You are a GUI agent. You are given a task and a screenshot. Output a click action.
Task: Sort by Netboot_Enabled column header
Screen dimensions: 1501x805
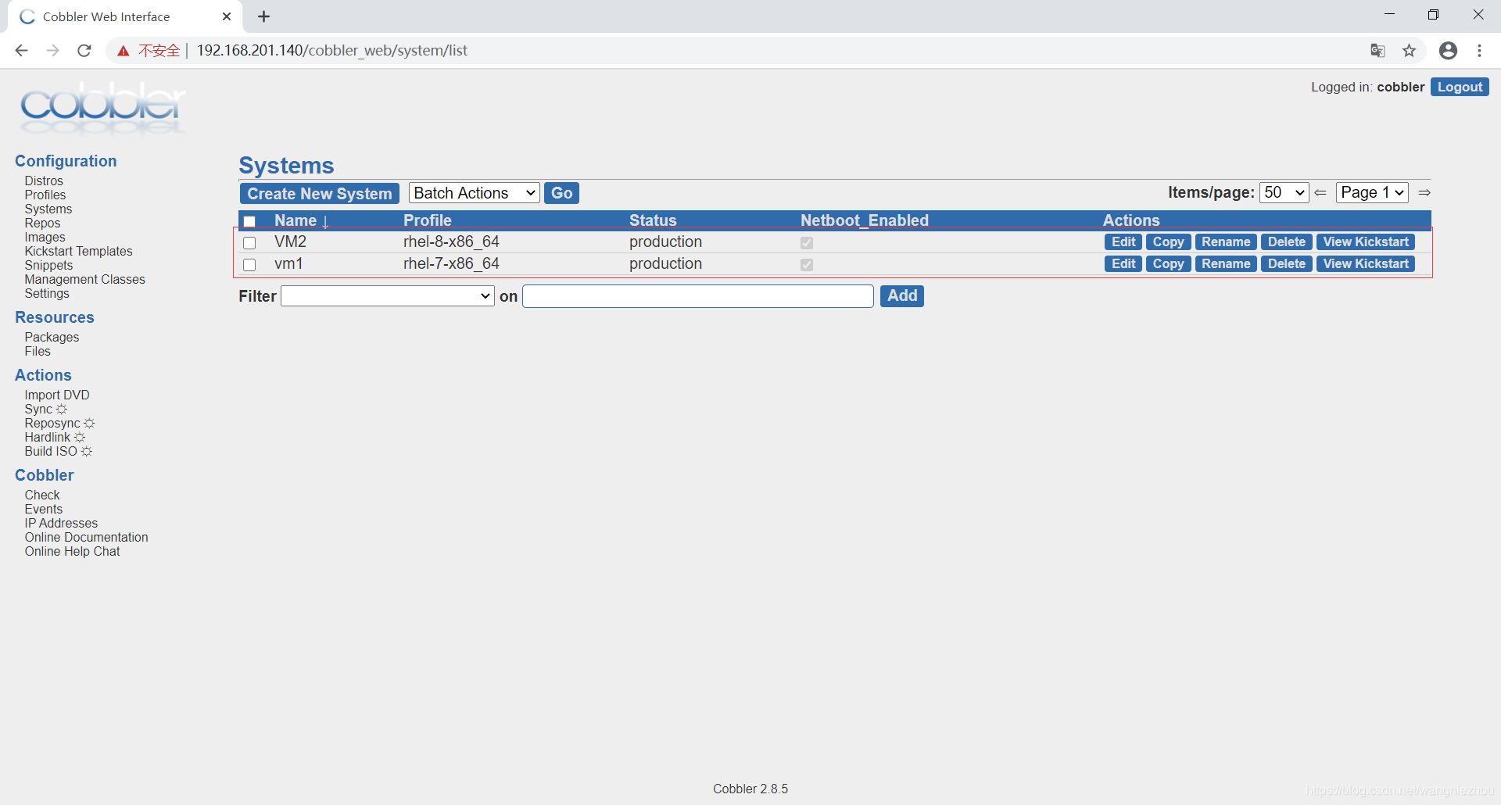(x=865, y=220)
